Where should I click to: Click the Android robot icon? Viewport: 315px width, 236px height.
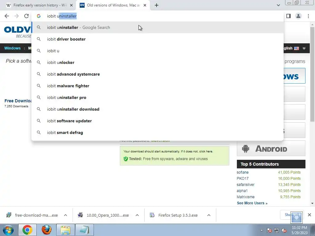[x=245, y=149]
